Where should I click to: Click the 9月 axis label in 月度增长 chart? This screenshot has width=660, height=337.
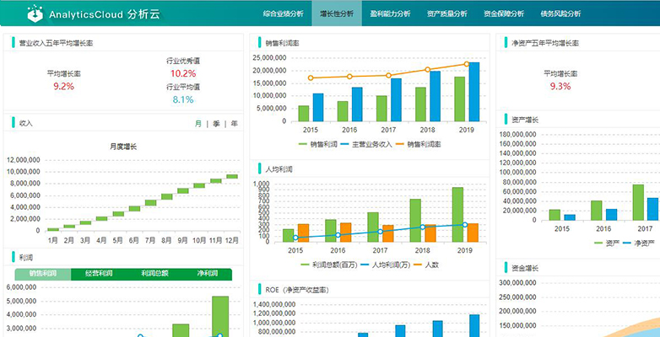183,240
